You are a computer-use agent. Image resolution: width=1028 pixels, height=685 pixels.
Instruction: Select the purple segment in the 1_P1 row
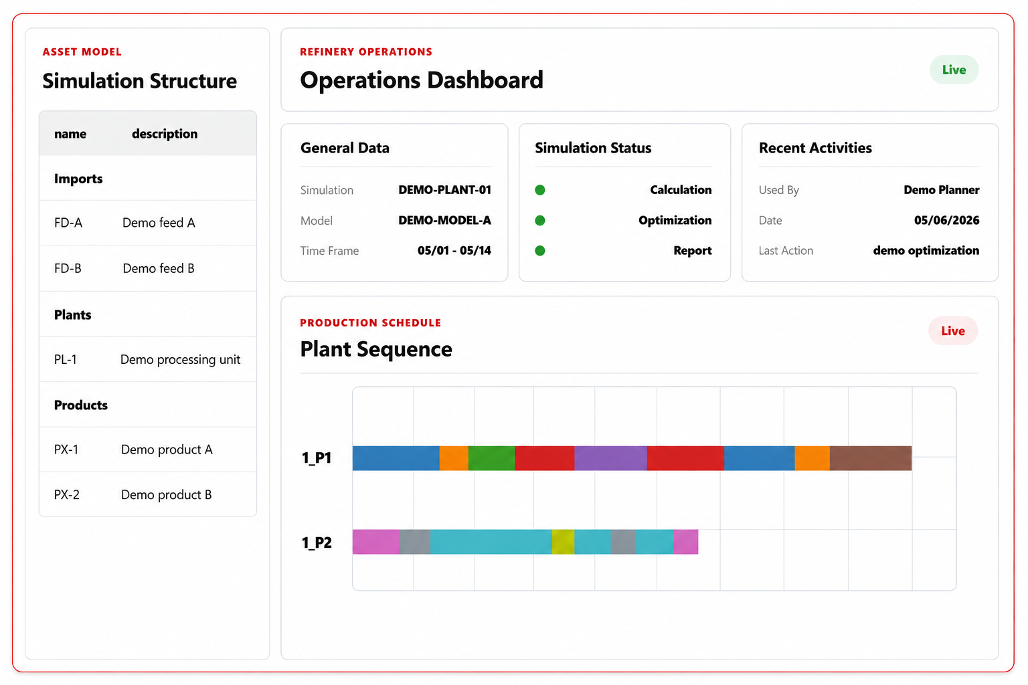point(610,458)
